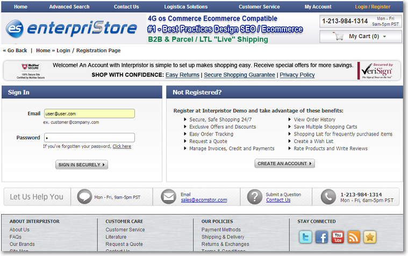Click Contact Us under Submit a Question
This screenshot has height=256, width=408.
[x=278, y=200]
